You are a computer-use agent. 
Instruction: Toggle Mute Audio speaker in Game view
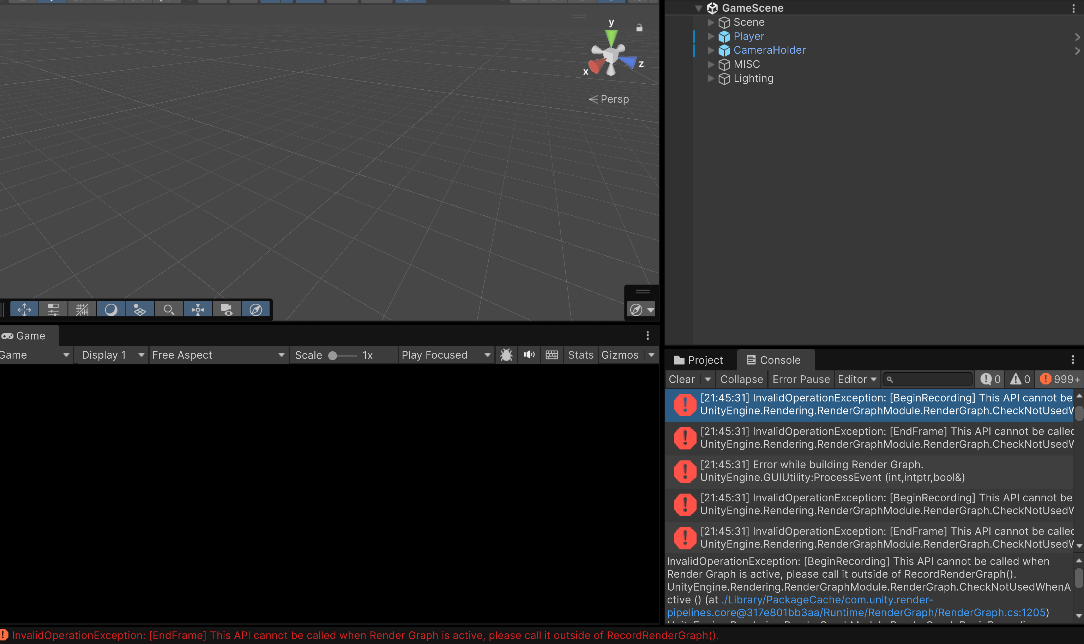click(529, 355)
